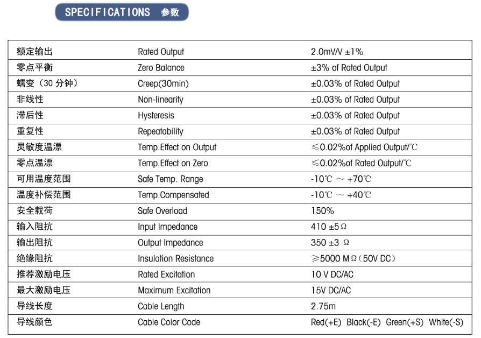Click the 2.0mV/V ±1% value

(x=337, y=52)
